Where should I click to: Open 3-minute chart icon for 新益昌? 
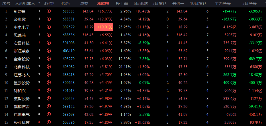[49, 11]
